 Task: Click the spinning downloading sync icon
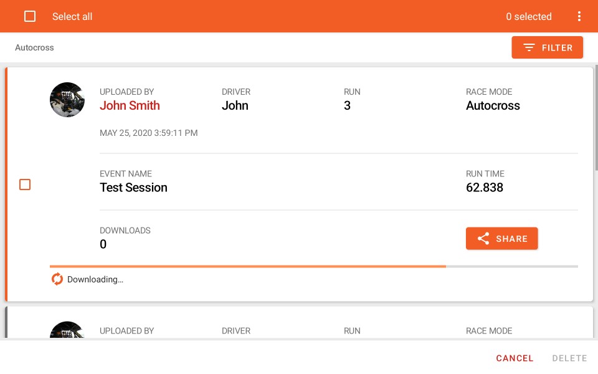tap(57, 279)
